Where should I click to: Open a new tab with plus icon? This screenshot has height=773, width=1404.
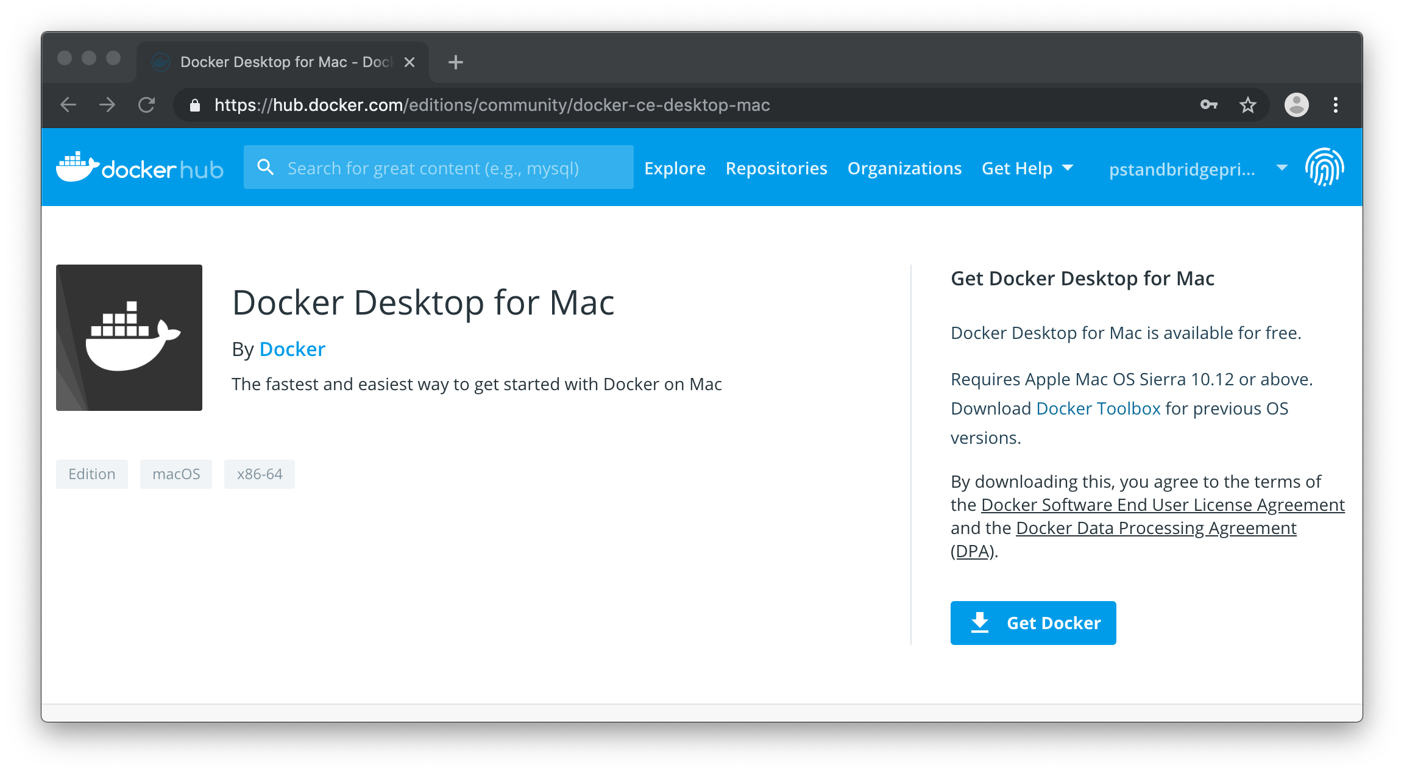pyautogui.click(x=455, y=62)
